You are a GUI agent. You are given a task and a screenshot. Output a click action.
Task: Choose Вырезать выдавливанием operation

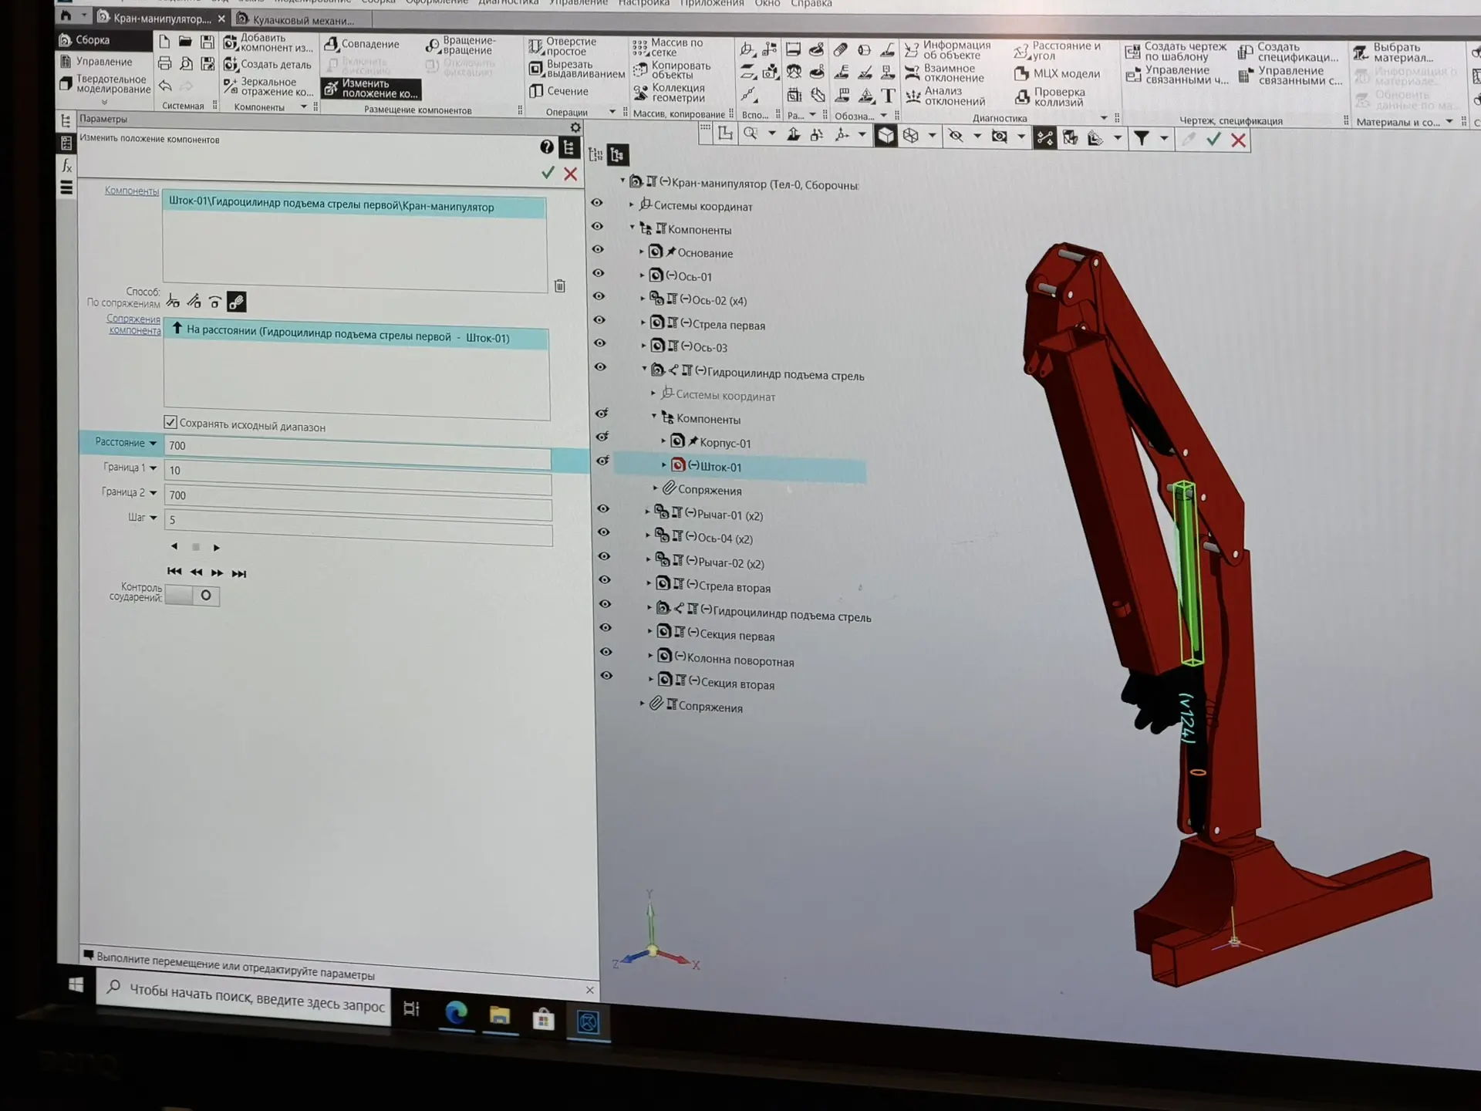pos(576,69)
